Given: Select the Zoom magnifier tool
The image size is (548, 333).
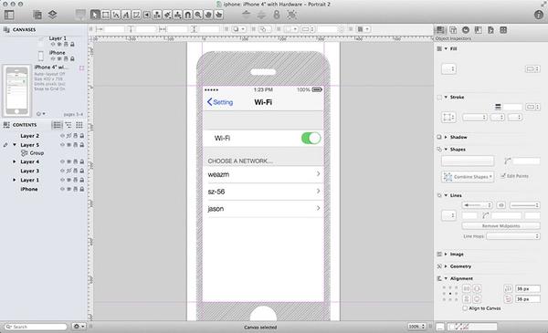Looking at the screenshot, I should (x=198, y=15).
